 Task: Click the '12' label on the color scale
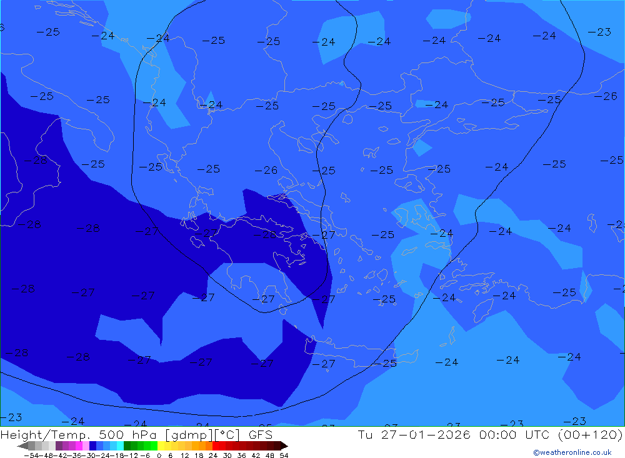(x=184, y=456)
